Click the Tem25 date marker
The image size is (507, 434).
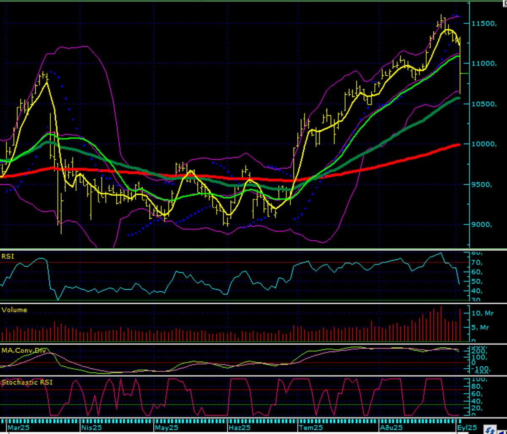tap(311, 428)
